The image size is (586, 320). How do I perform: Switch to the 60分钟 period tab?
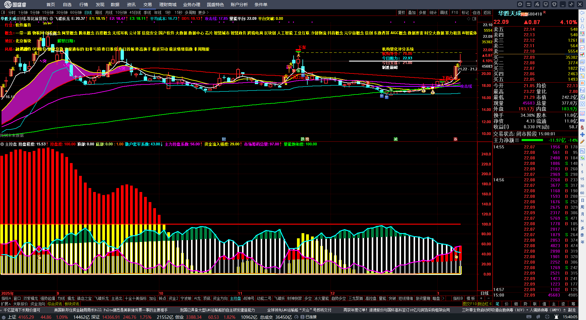pos(76,12)
